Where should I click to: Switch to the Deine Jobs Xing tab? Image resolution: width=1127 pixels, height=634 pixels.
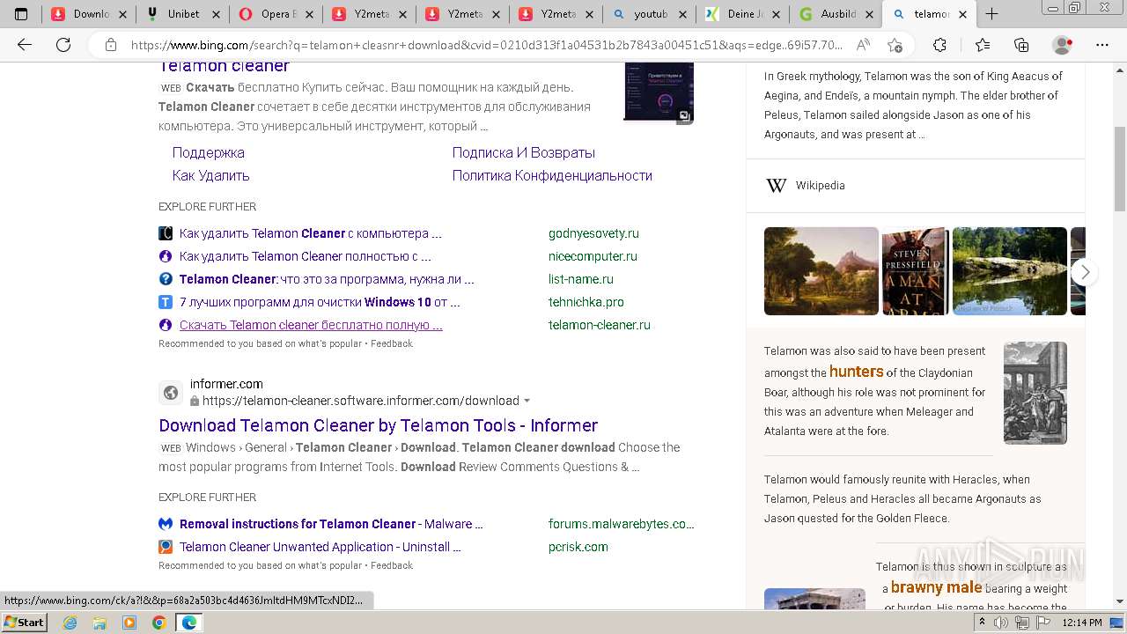pyautogui.click(x=742, y=14)
